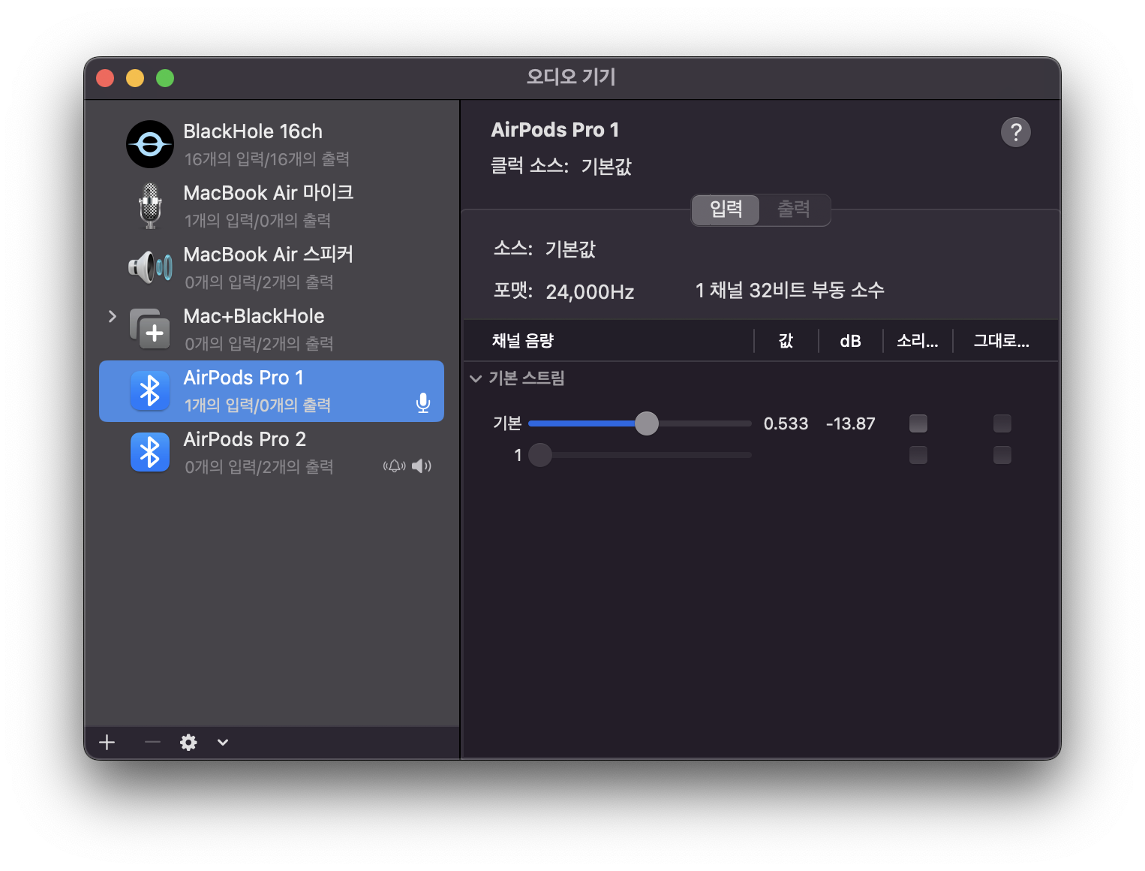Click the Mac+BlackHole aggregate device icon
This screenshot has width=1145, height=871.
click(150, 329)
